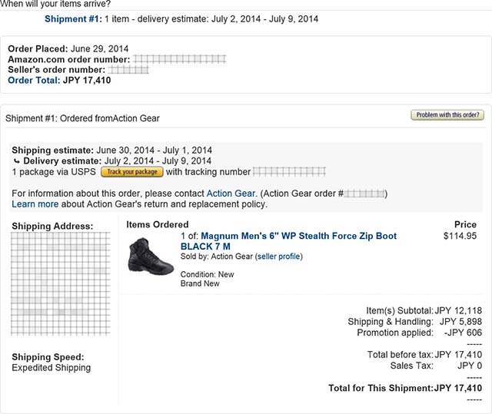Viewport: 492px width, 414px height.
Task: Click the Promotion applied -JPY 606 line
Action: (x=419, y=333)
